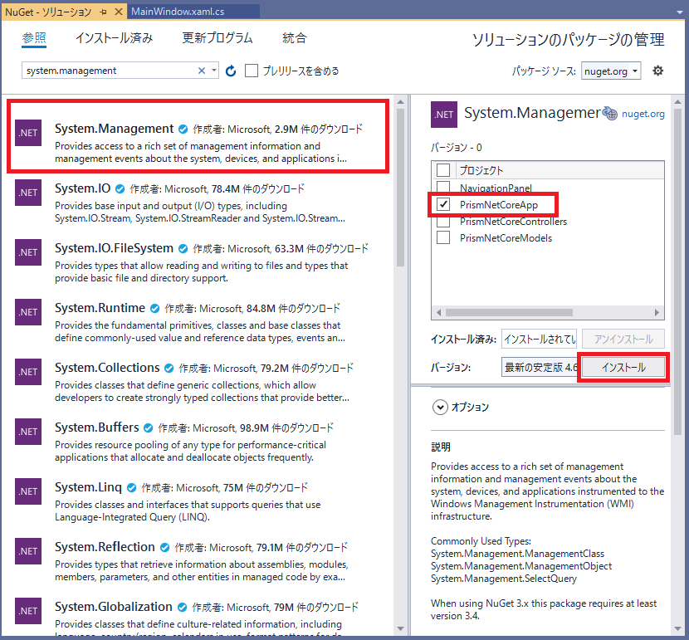Clear the system.management search text
The height and width of the screenshot is (640, 689).
pos(201,71)
